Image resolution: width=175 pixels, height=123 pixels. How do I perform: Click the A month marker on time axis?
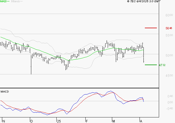click(141, 121)
